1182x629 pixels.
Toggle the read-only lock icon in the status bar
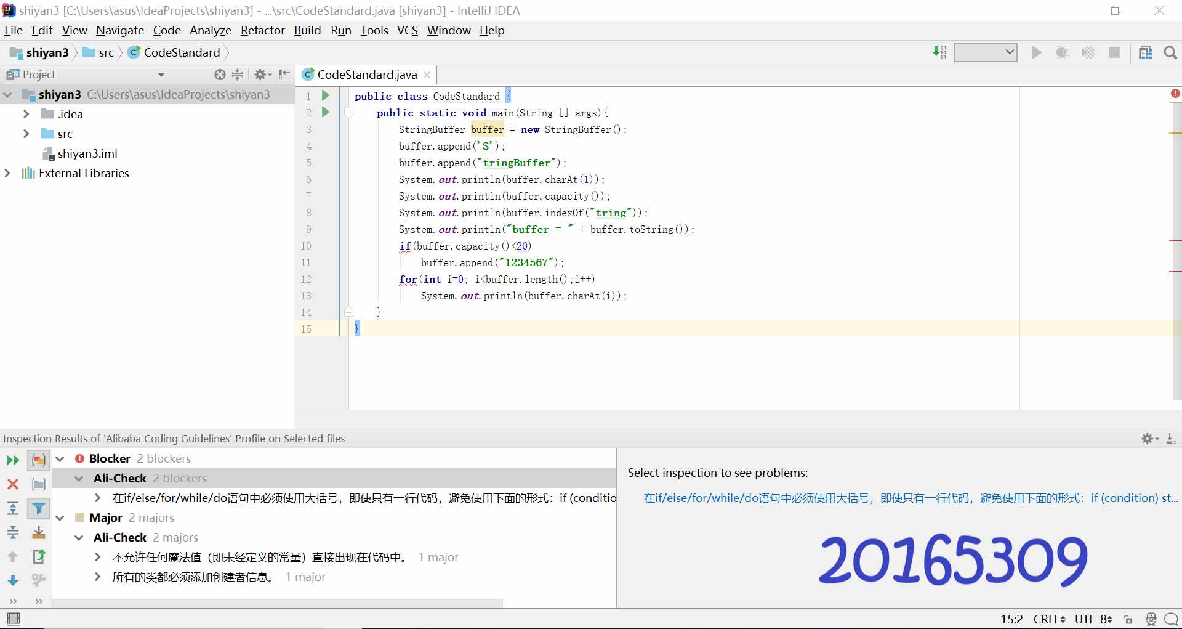coord(1128,619)
